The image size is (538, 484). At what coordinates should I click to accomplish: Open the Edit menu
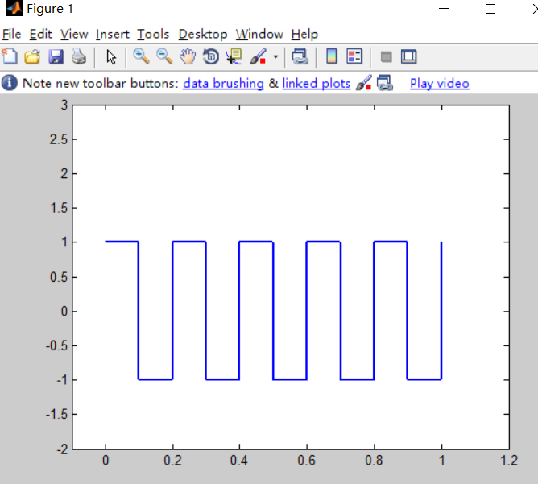pyautogui.click(x=40, y=35)
